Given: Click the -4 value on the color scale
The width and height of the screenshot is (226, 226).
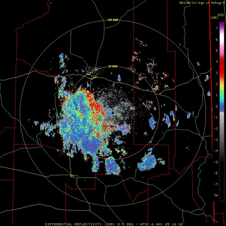Looking at the screenshot, I should tap(216, 151).
